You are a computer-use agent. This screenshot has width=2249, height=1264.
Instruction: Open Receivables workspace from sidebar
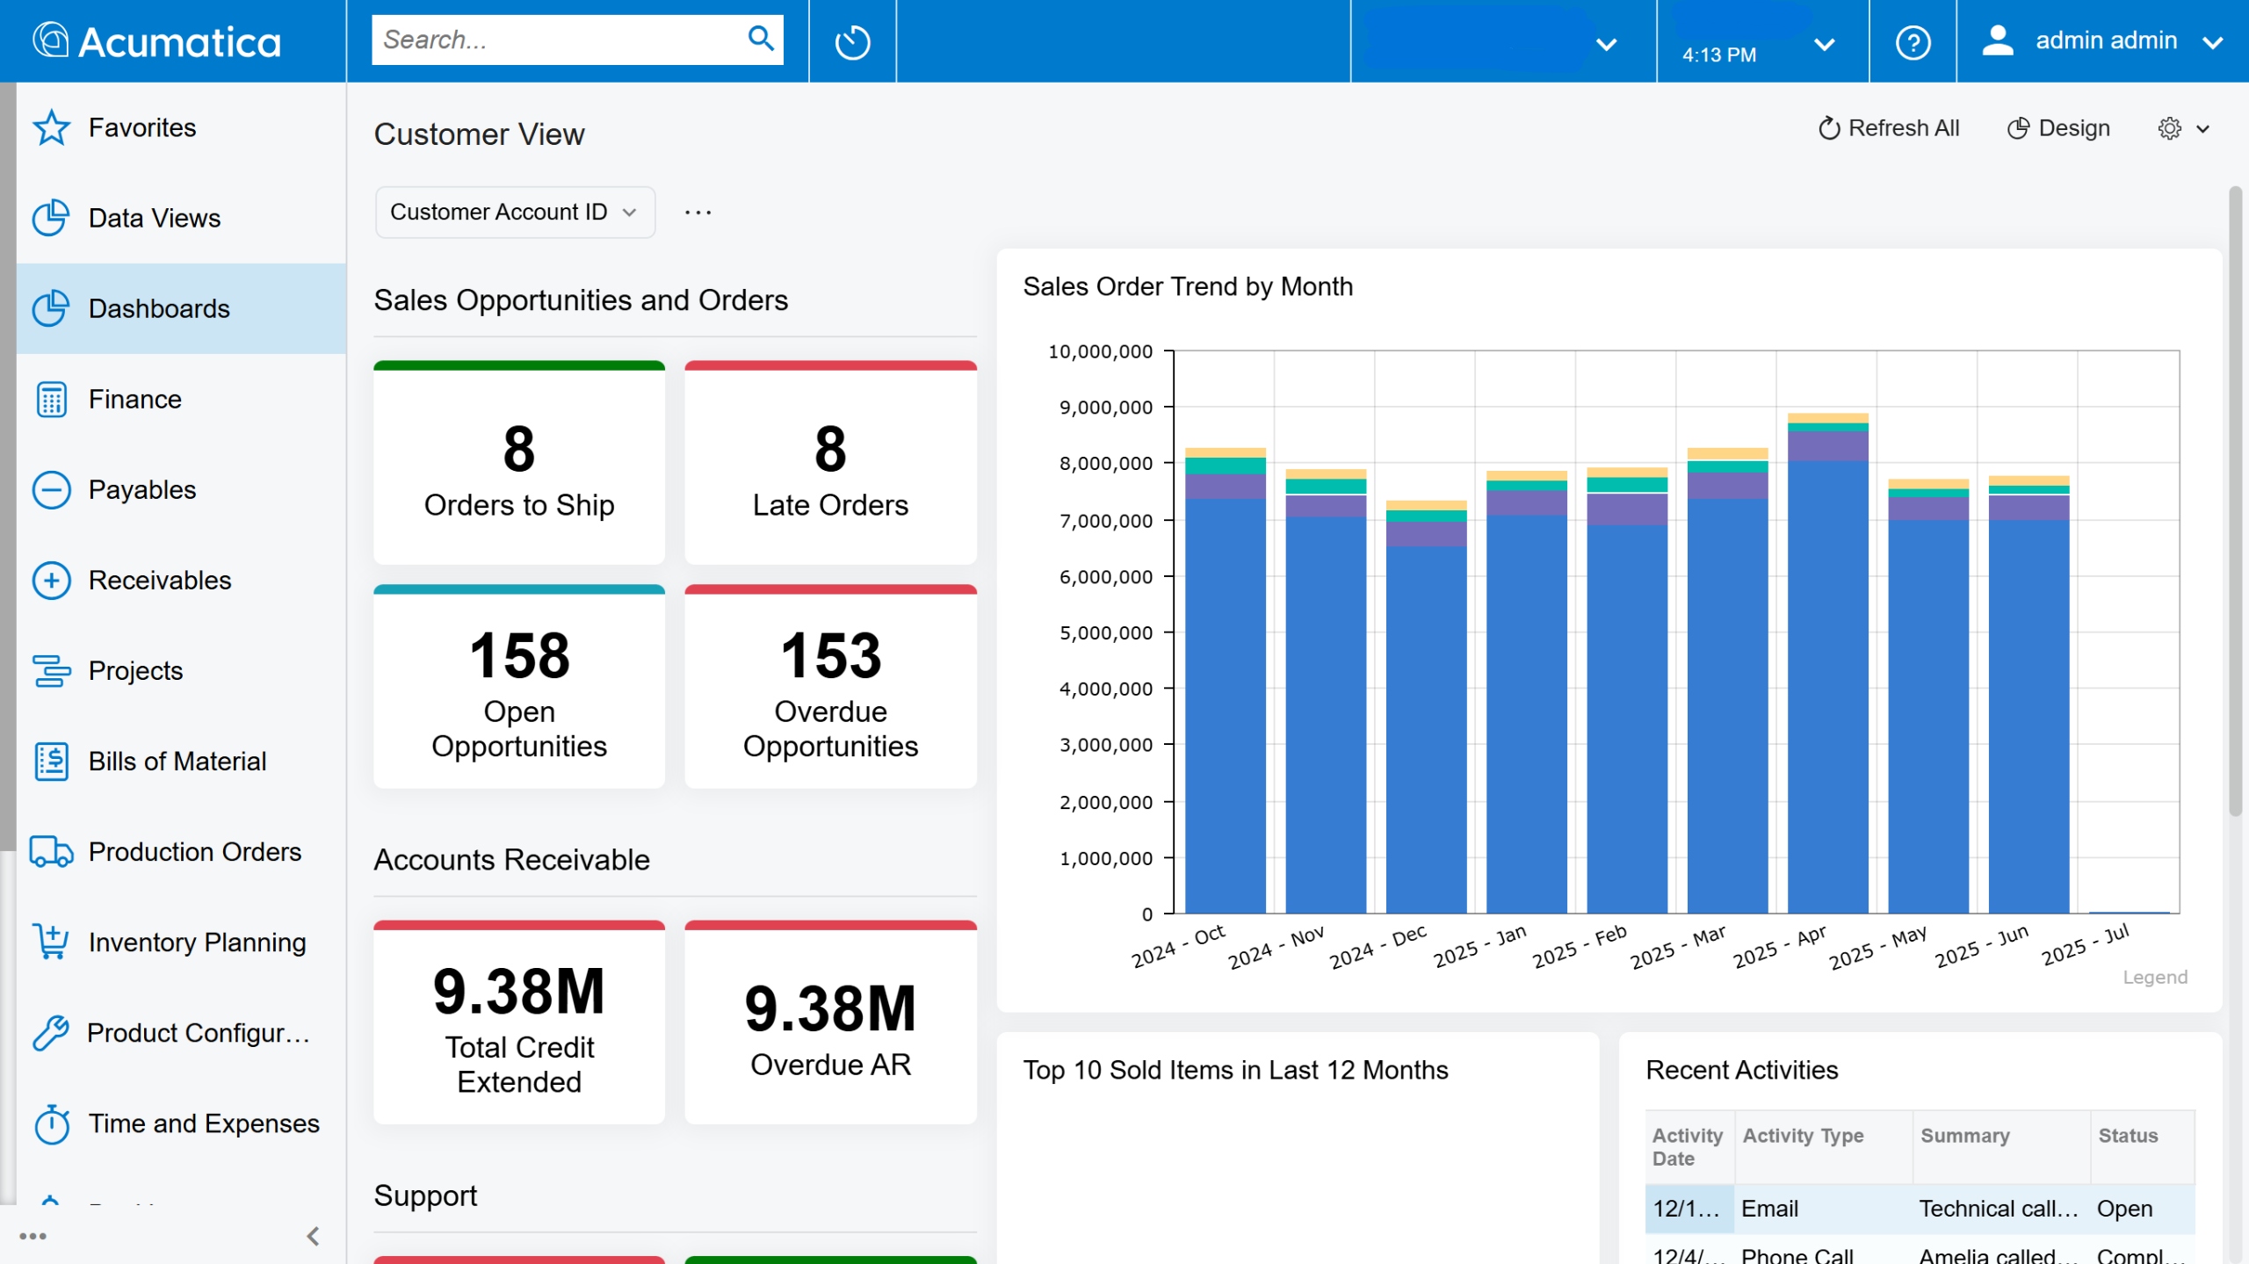click(160, 581)
